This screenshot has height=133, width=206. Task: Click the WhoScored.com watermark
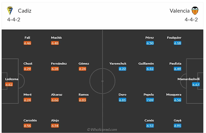click(102, 130)
